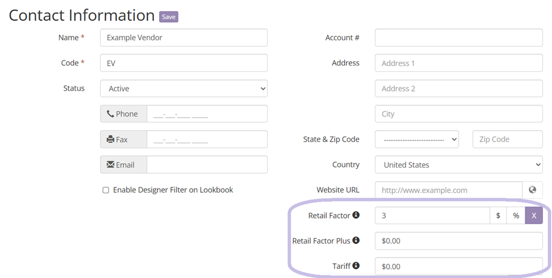
Task: Enable Designer Filter on Lookbook checkbox
Action: pyautogui.click(x=106, y=190)
